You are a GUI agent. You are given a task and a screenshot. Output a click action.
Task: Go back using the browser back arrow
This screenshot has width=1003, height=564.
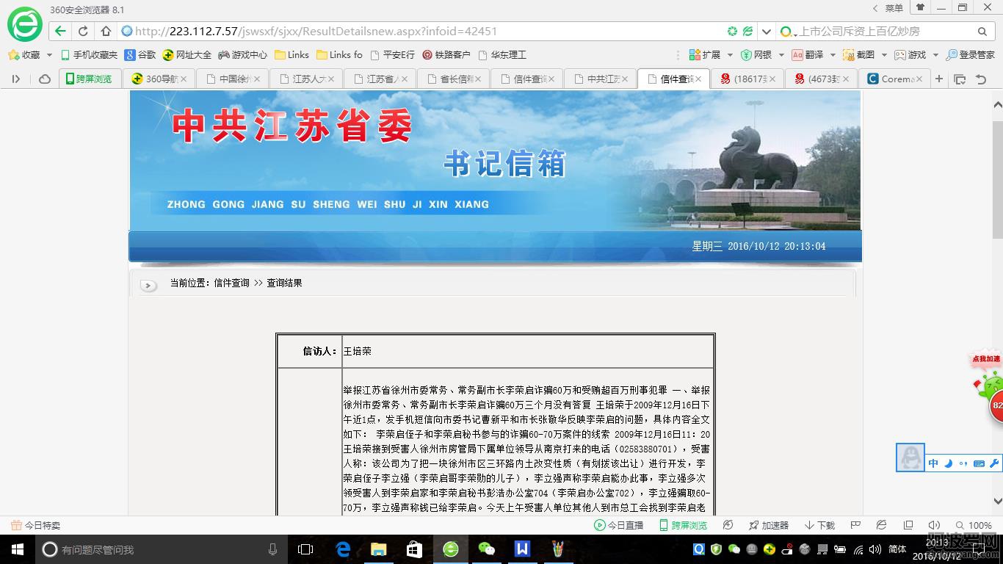[60, 31]
